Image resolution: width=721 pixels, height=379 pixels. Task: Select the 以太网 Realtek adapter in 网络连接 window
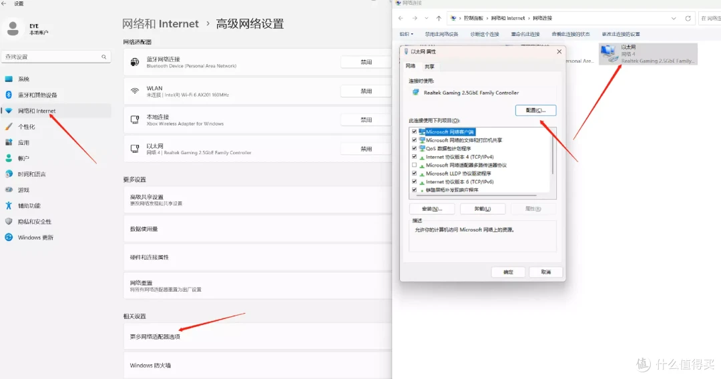(648, 54)
